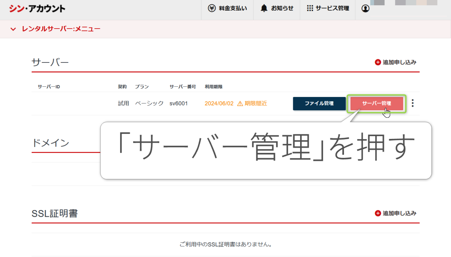Click the ドメイン section heading

(50, 143)
